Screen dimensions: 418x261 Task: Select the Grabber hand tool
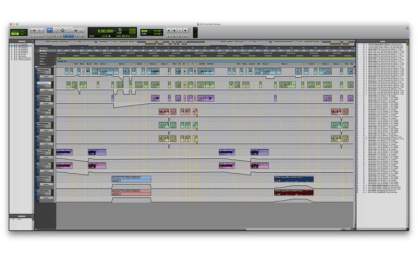point(68,30)
